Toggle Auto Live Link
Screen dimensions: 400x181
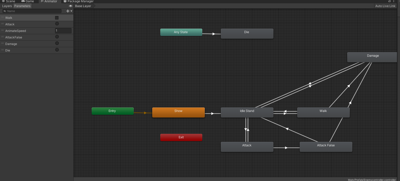[x=385, y=6]
